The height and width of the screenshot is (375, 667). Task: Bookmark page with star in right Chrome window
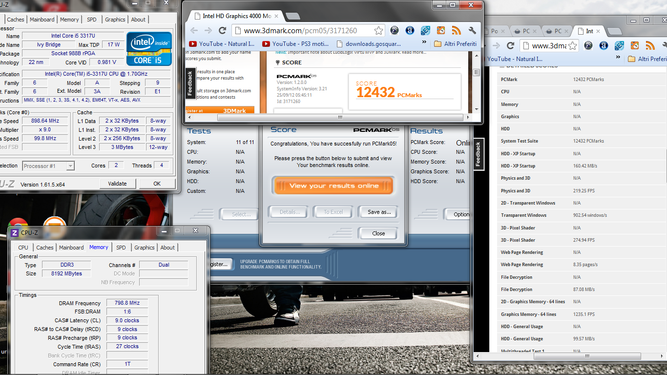pos(572,45)
